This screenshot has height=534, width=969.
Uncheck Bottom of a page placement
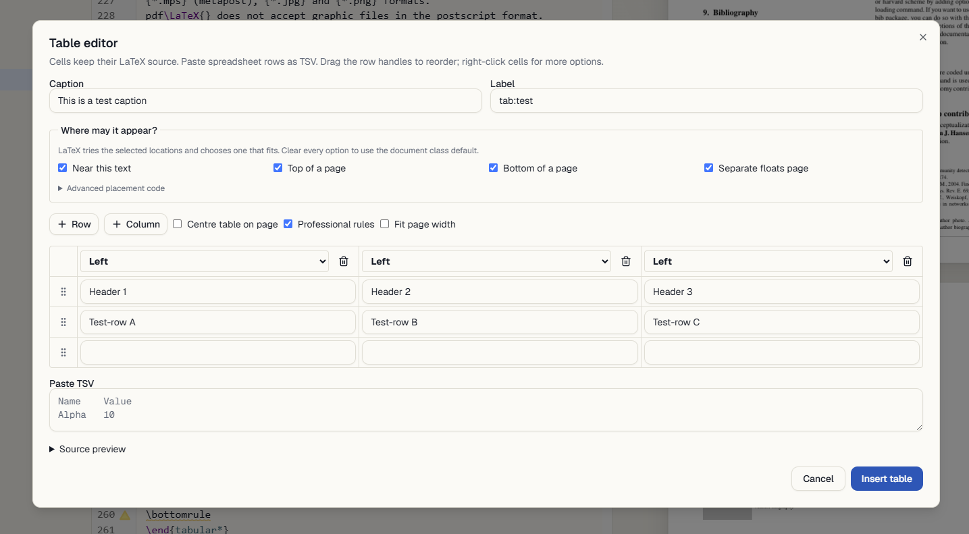click(494, 168)
